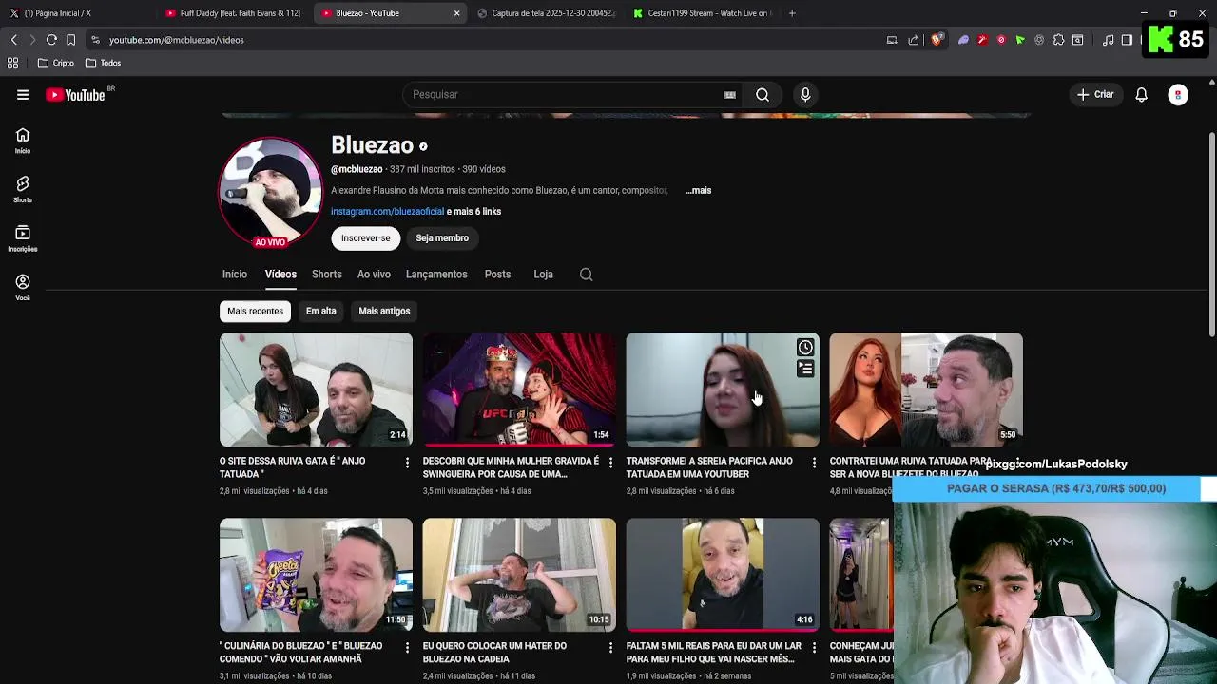The width and height of the screenshot is (1217, 684).
Task: Select the 'Mais recentes' filter chip
Action: click(x=255, y=312)
